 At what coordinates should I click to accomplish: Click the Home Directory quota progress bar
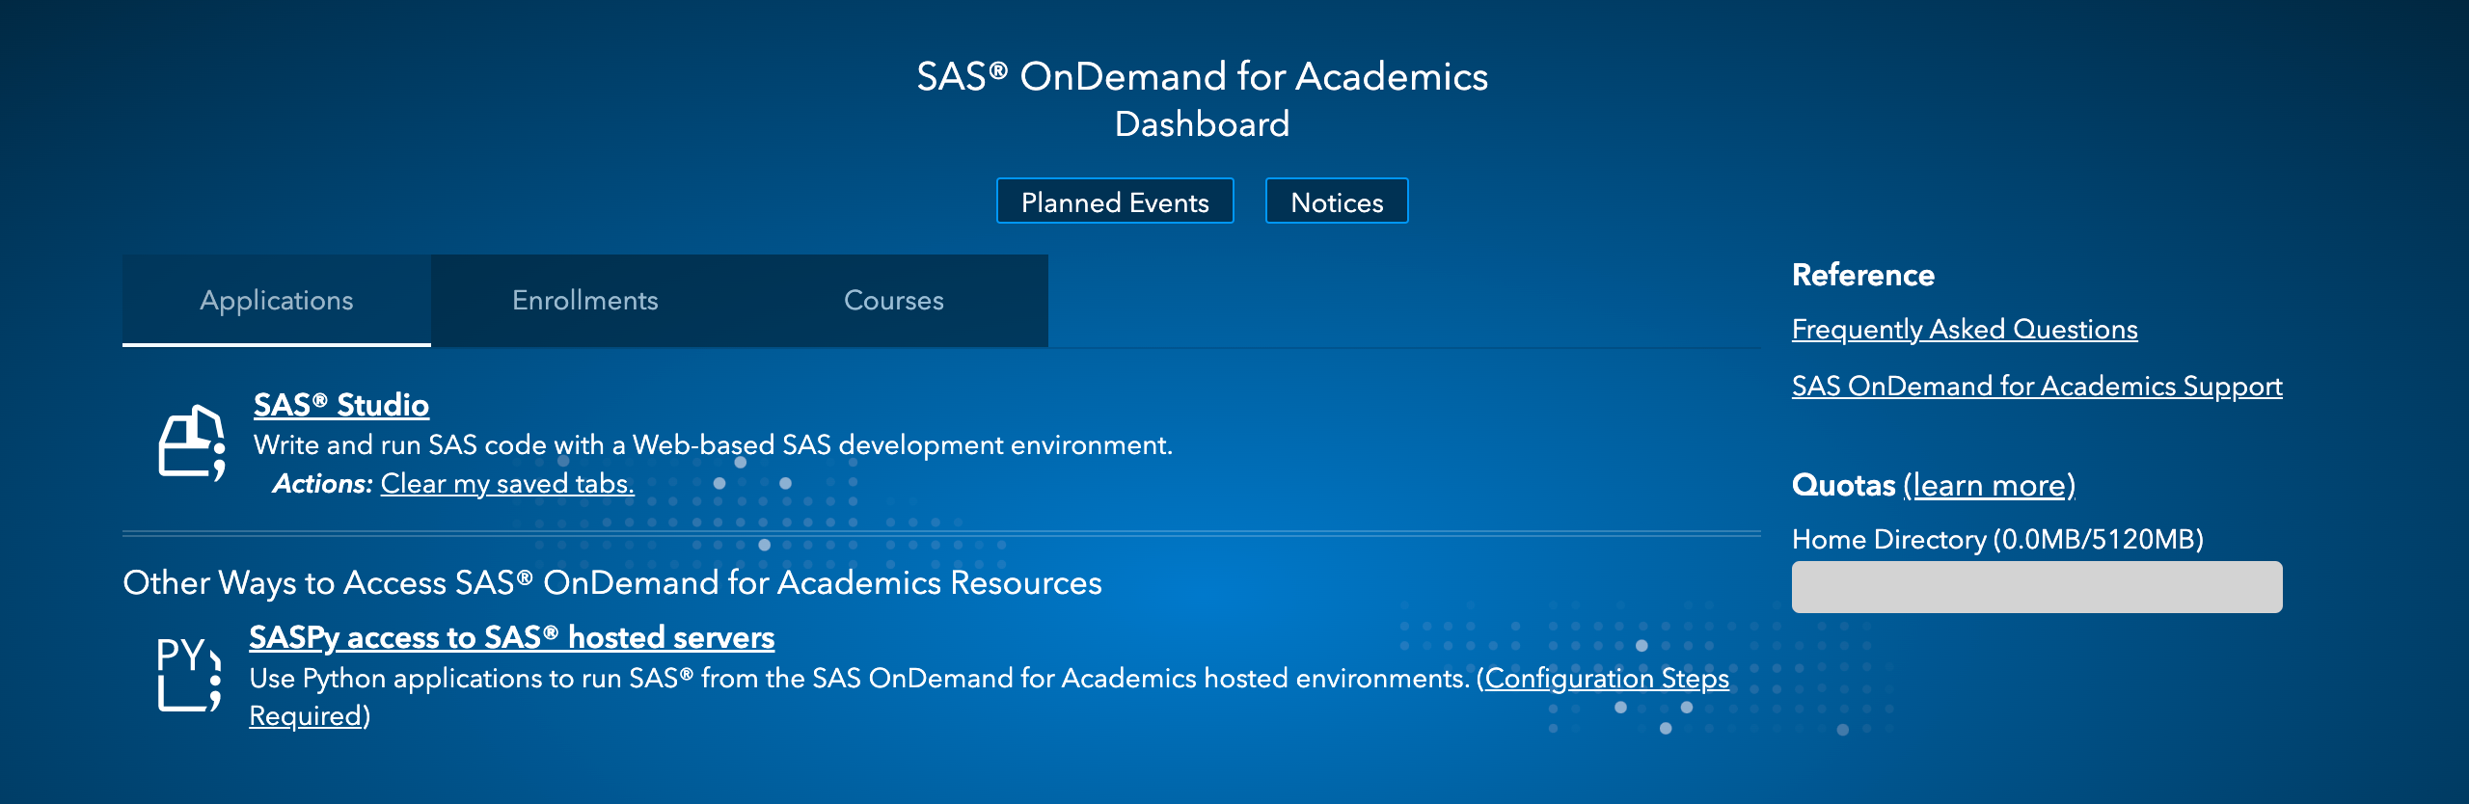click(x=2037, y=587)
